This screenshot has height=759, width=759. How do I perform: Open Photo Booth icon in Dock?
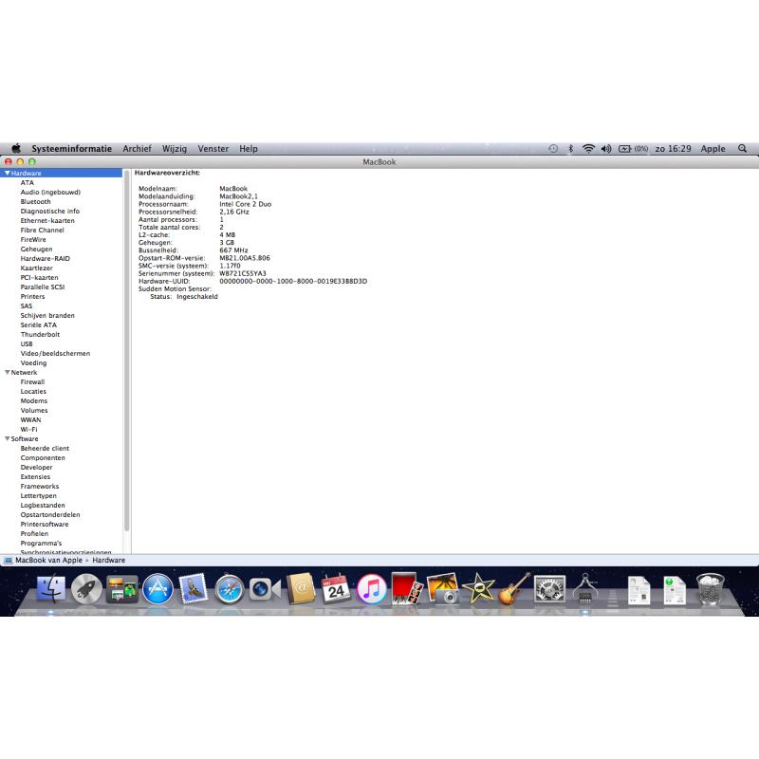tap(407, 588)
